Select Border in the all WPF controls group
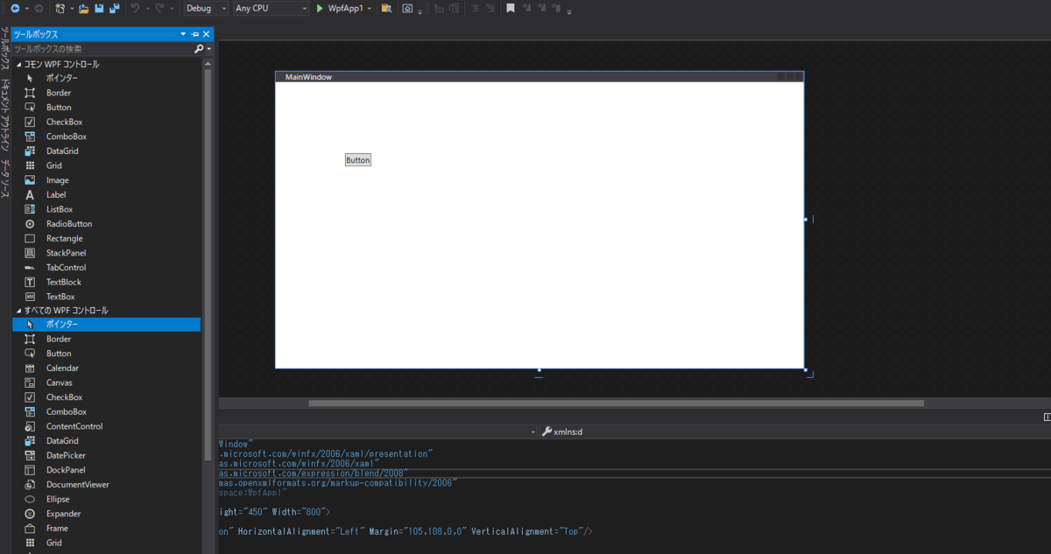The height and width of the screenshot is (554, 1051). coord(107,339)
